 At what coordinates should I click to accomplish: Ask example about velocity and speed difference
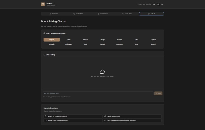(x=132, y=121)
